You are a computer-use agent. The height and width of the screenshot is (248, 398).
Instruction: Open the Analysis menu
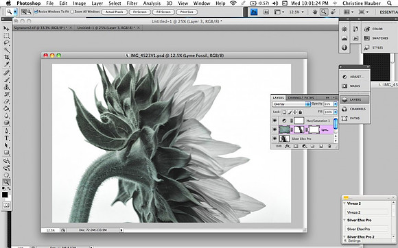click(x=152, y=3)
